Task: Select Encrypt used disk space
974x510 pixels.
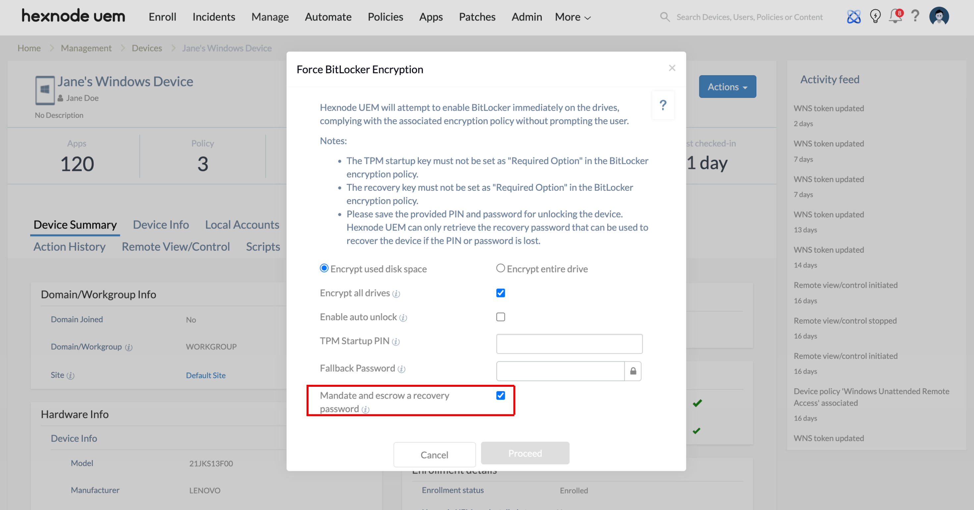Action: (x=324, y=269)
